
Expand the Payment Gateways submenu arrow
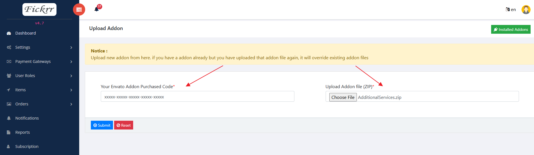71,62
